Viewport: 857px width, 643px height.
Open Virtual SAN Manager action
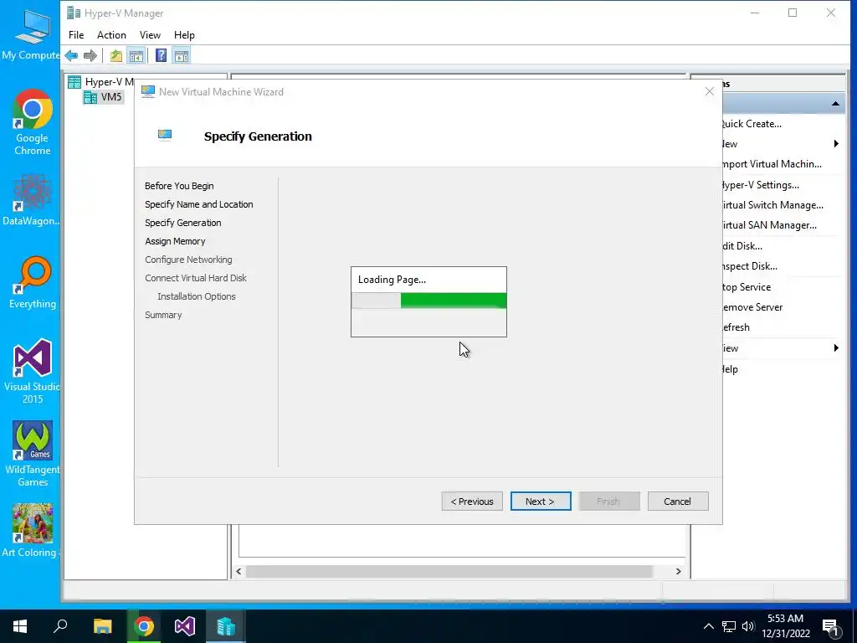pyautogui.click(x=769, y=225)
